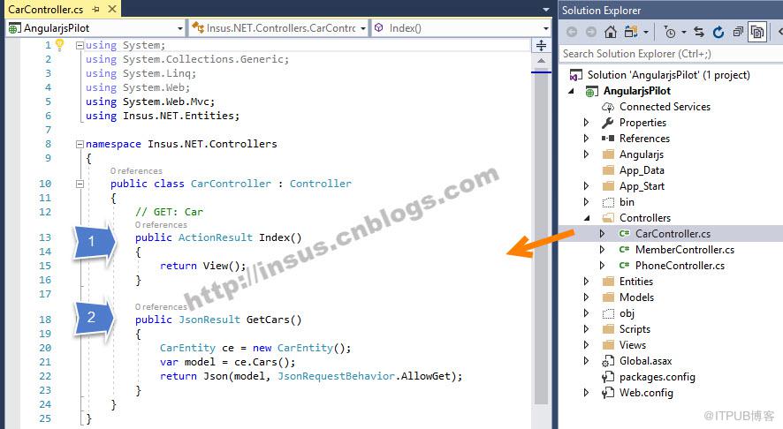Collapse the namespace block on line 8
The width and height of the screenshot is (783, 429).
80,144
